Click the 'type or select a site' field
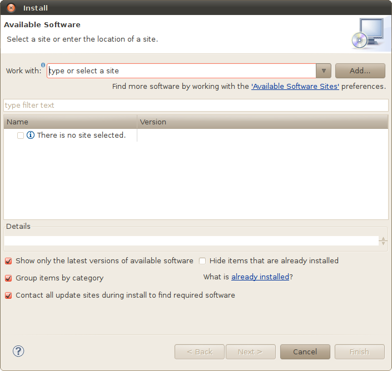 [181, 71]
